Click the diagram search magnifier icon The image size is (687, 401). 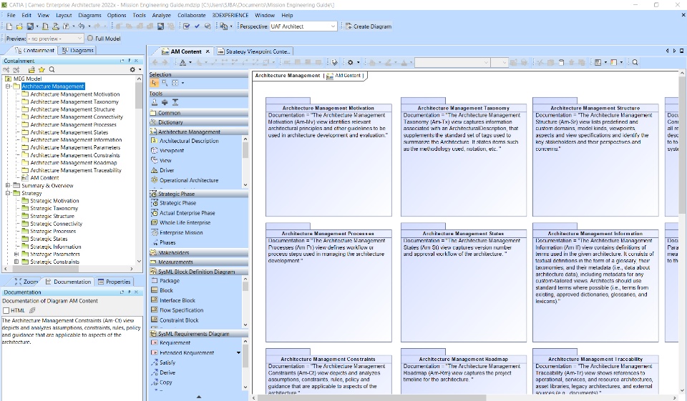(x=635, y=63)
